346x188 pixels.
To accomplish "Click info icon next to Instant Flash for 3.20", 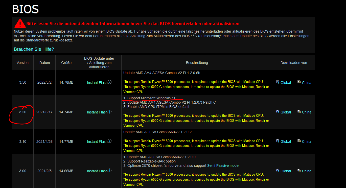I will pos(110,112).
